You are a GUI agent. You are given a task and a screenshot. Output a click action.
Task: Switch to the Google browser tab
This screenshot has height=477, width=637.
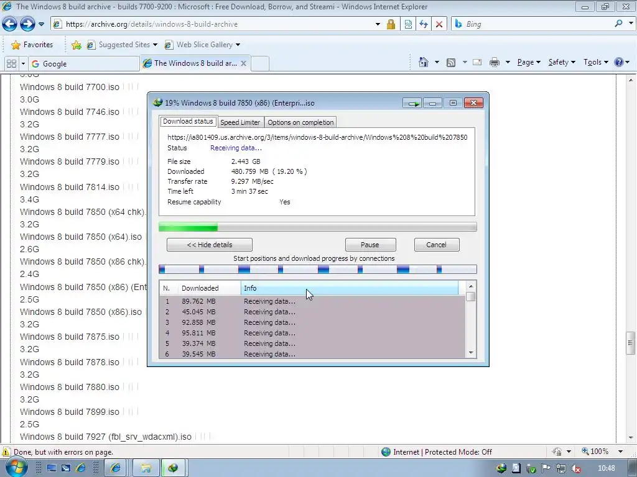tap(84, 64)
